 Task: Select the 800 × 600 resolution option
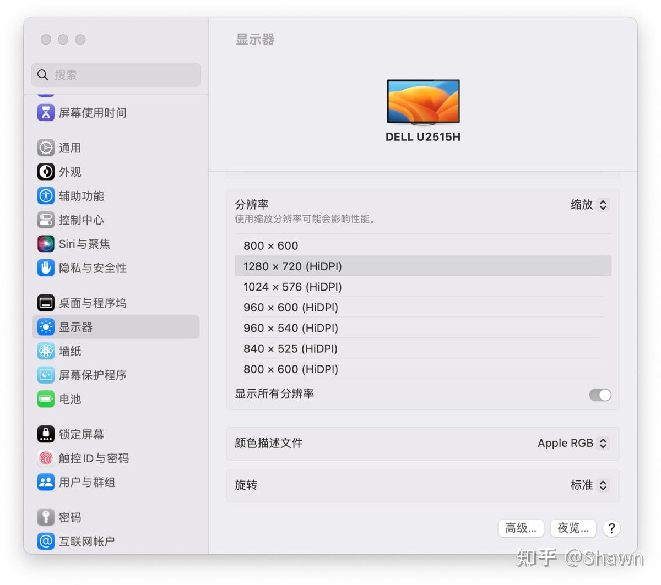click(270, 245)
